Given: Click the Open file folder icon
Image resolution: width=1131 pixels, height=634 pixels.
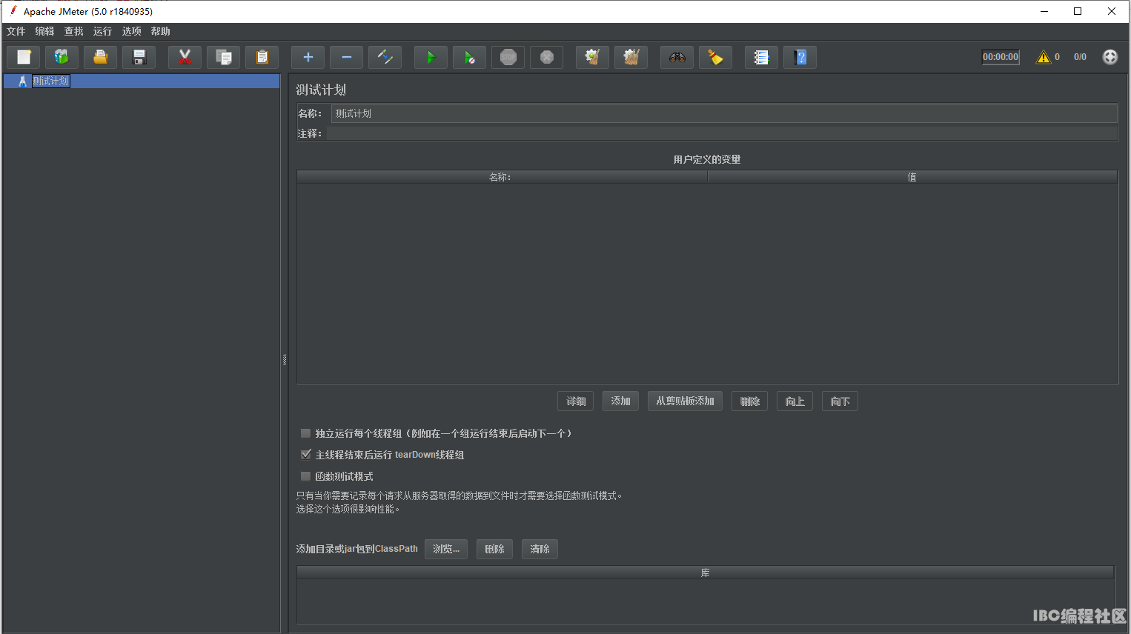Looking at the screenshot, I should click(100, 57).
